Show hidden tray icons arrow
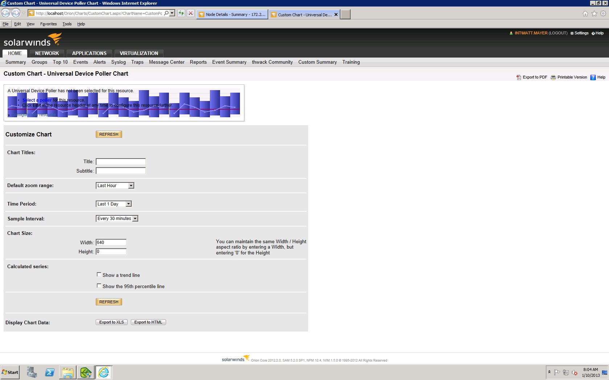The width and height of the screenshot is (609, 380). [x=549, y=372]
